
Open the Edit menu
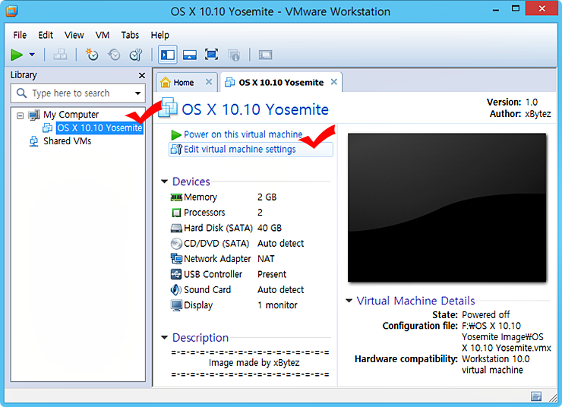[x=46, y=35]
